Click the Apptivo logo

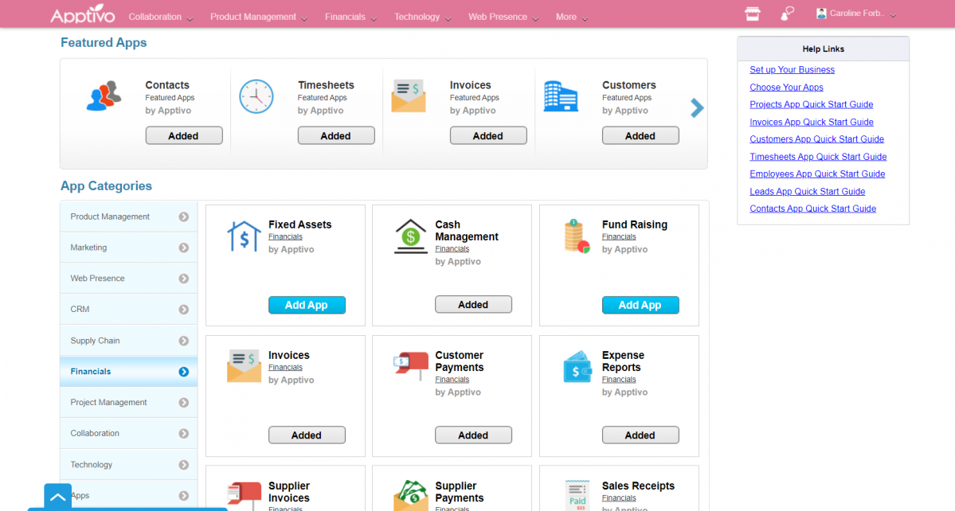[x=82, y=15]
